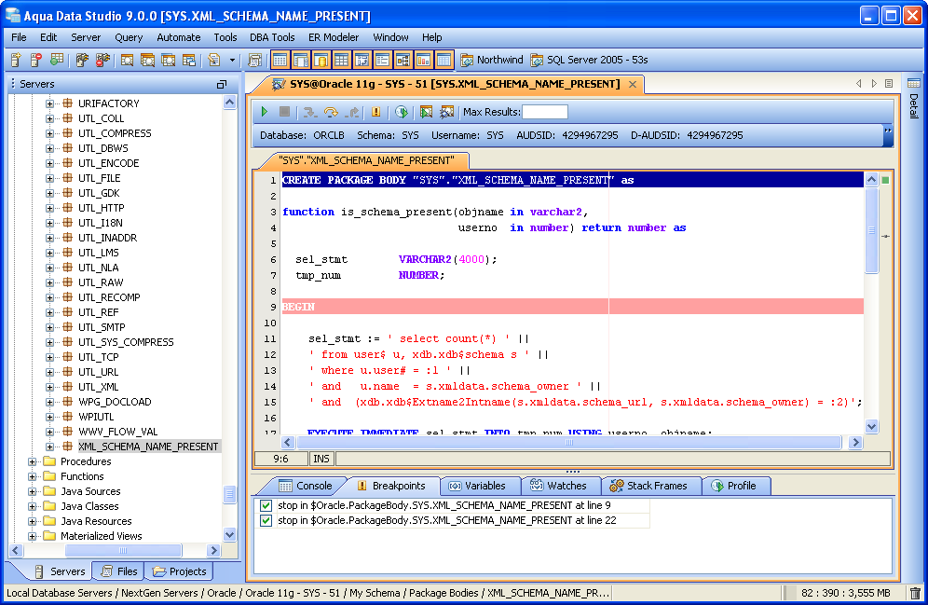Click the Step Over debugger icon

[331, 112]
